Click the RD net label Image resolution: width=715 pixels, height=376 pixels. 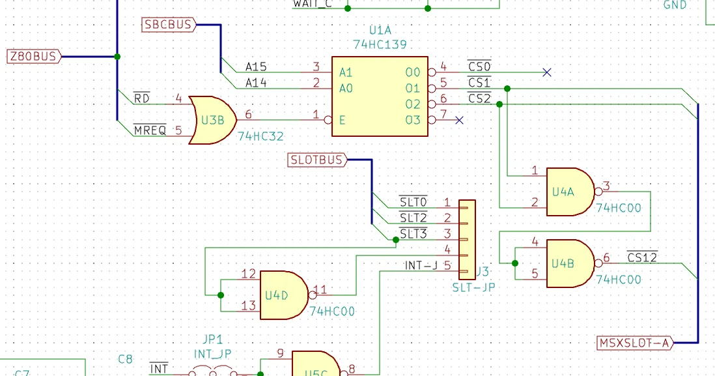tap(142, 98)
